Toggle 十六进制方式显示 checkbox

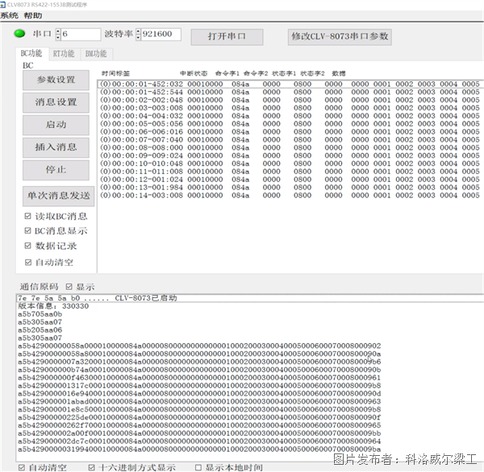(x=91, y=468)
